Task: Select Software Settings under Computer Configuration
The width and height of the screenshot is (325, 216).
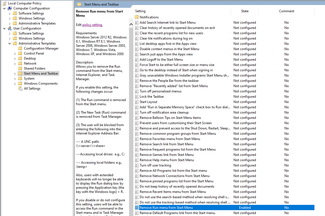Action: (31, 13)
